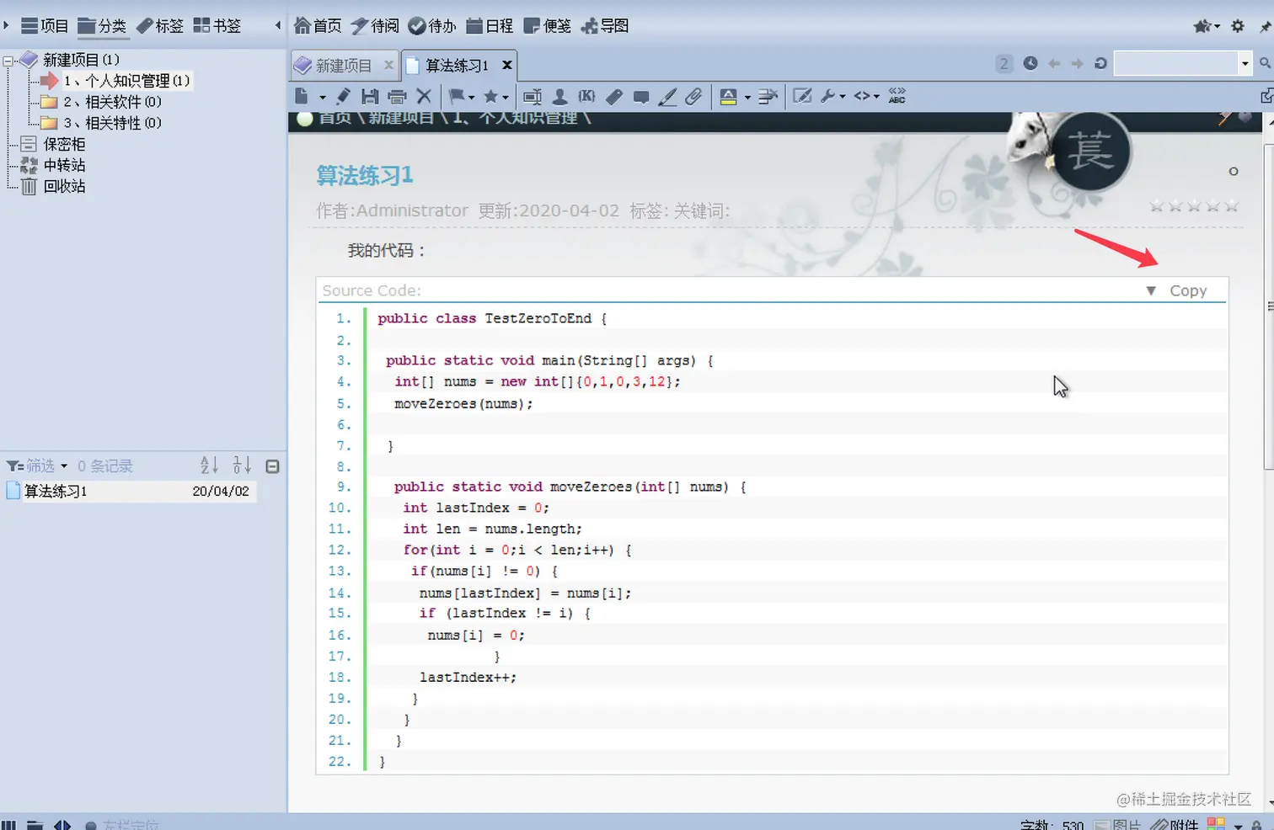Print the current note
This screenshot has width=1274, height=830.
[397, 97]
